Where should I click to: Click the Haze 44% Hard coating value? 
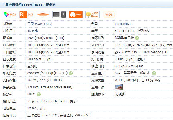(x=142, y=52)
